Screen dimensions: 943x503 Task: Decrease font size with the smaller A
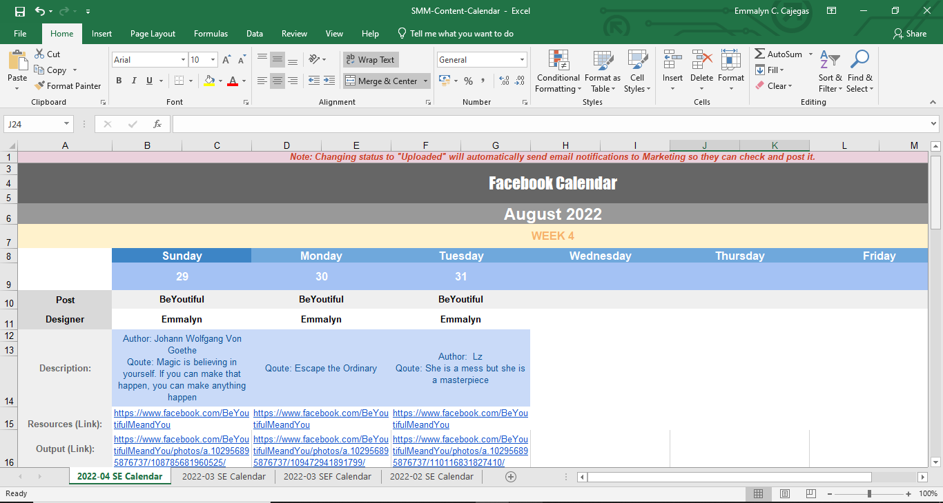pos(241,60)
